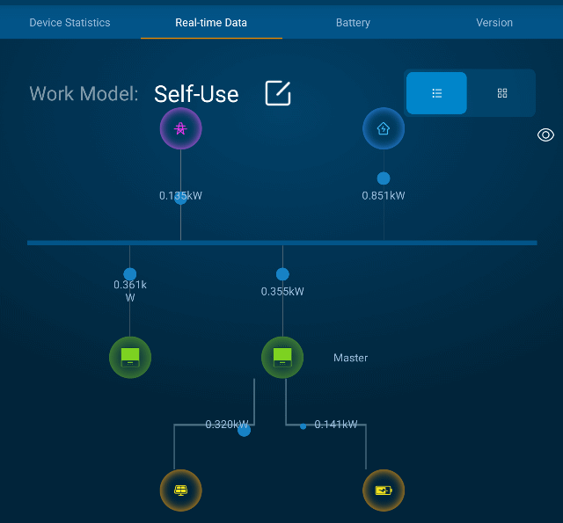Viewport: 563px width, 523px height.
Task: Select the Master inverter icon
Action: click(x=282, y=357)
